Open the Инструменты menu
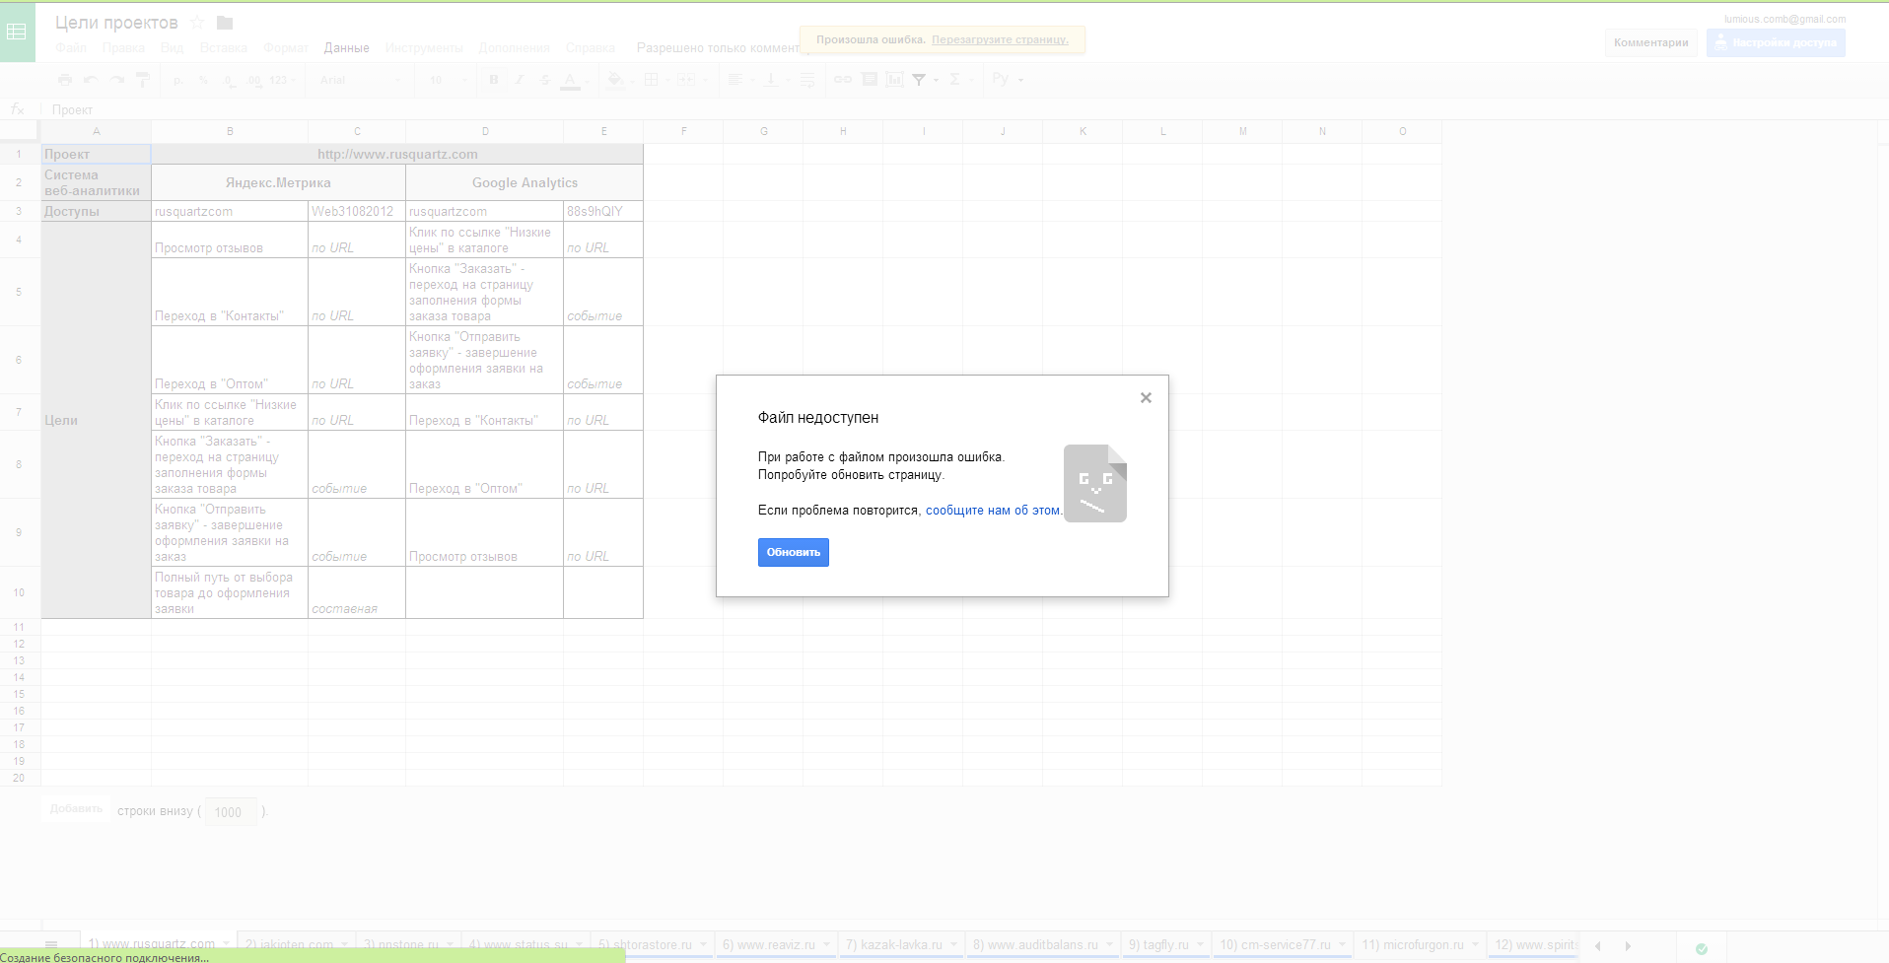 click(424, 48)
